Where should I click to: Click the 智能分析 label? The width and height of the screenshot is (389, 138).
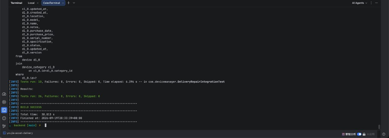coord(351,134)
